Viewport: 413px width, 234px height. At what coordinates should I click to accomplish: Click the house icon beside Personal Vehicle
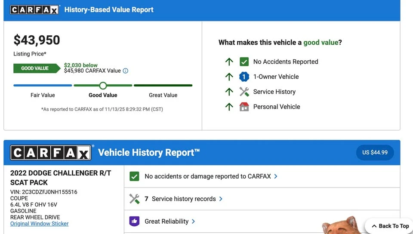[244, 107]
